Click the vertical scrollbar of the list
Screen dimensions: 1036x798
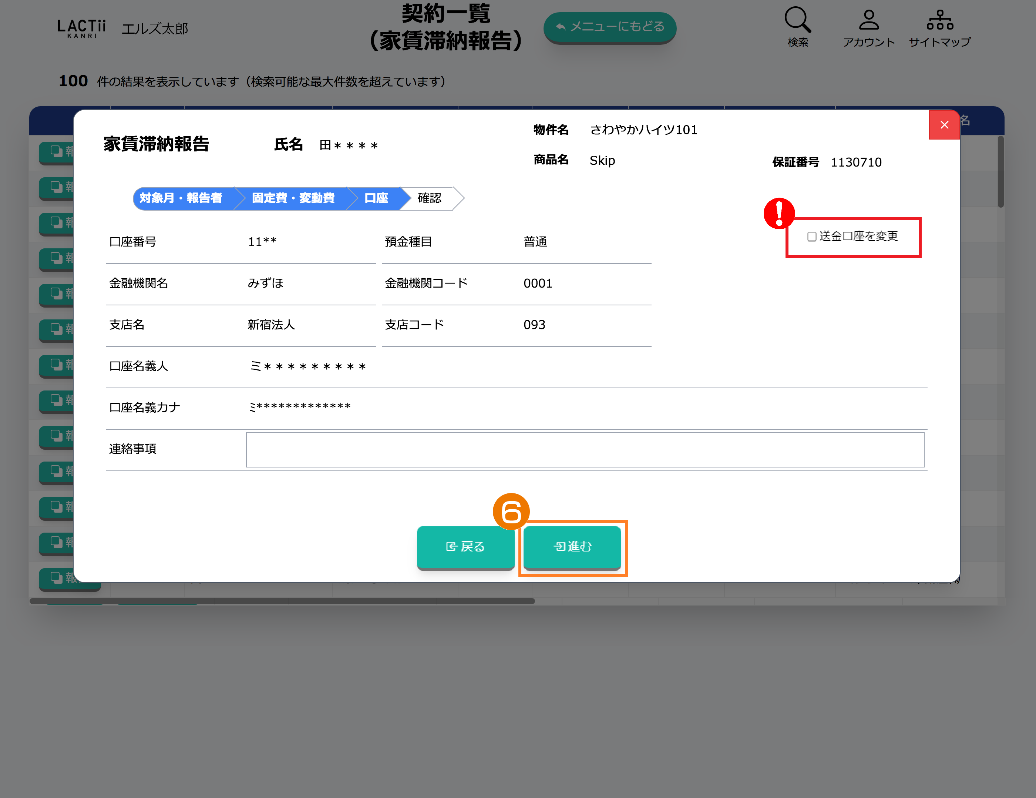pos(1000,172)
